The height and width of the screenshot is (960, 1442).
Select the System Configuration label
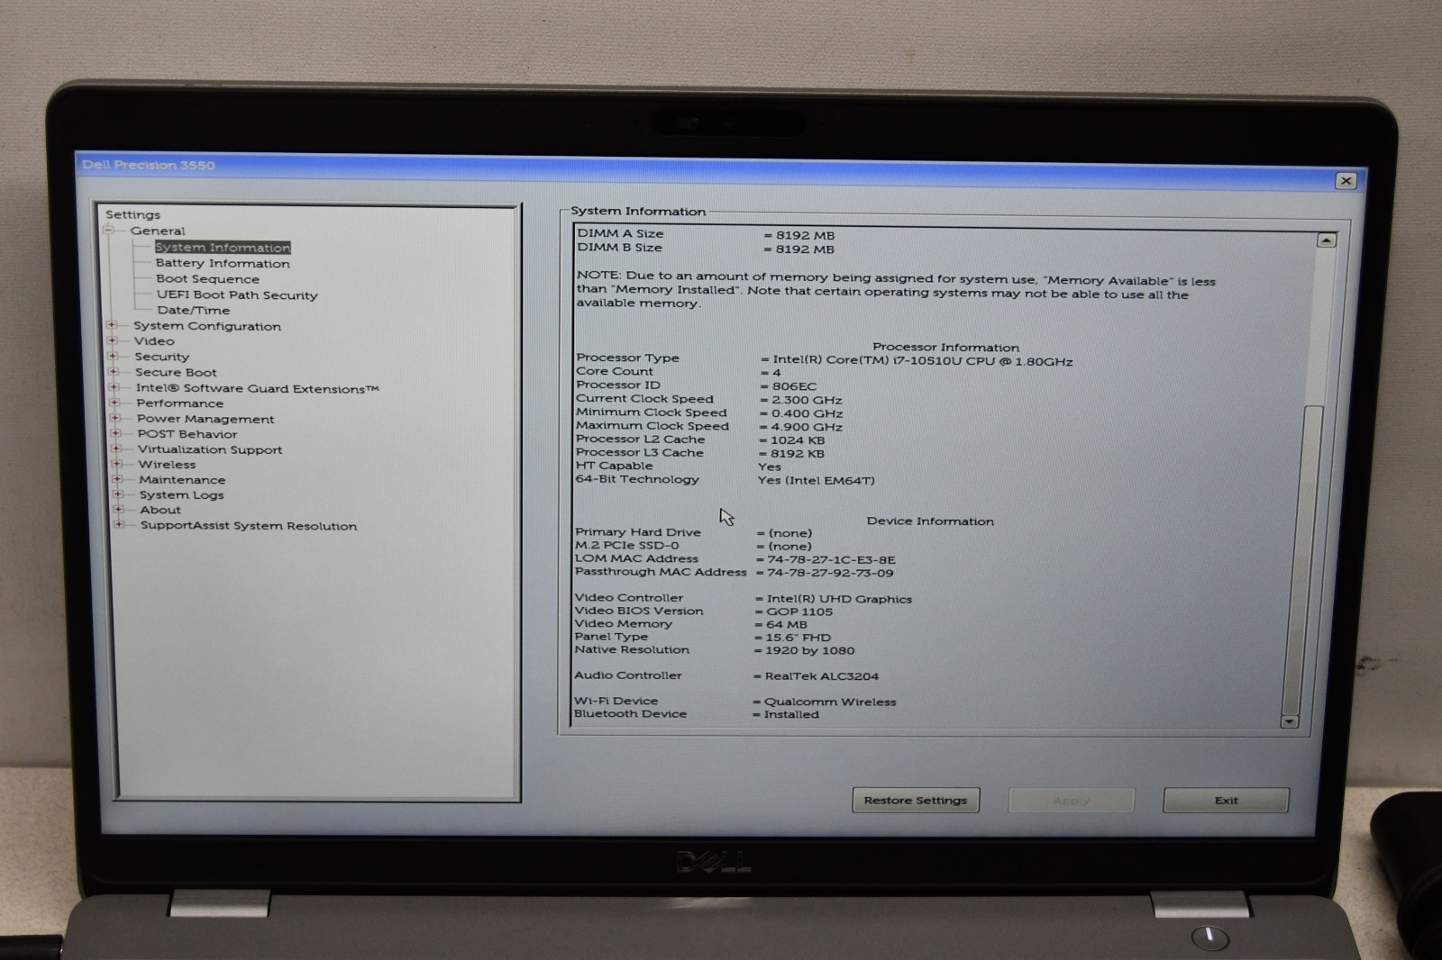[x=207, y=326]
